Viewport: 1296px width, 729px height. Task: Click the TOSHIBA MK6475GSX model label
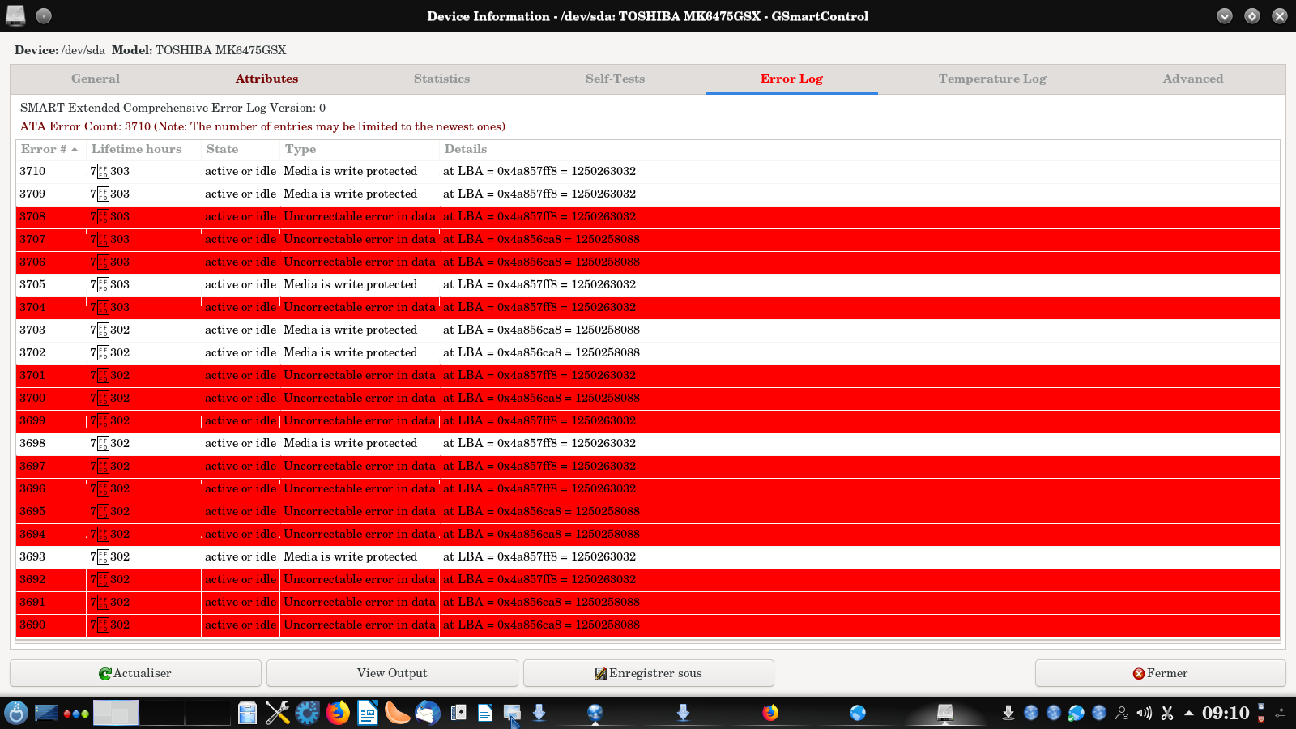220,50
